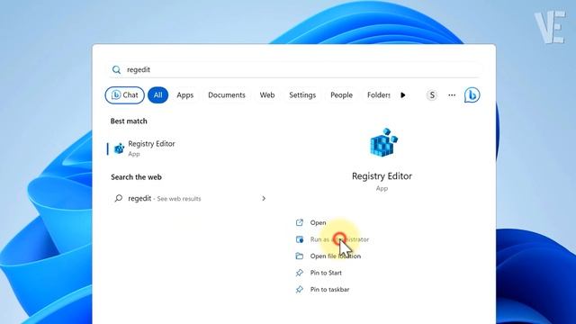576x324 pixels.
Task: Click the regedit search input field
Action: pos(294,69)
